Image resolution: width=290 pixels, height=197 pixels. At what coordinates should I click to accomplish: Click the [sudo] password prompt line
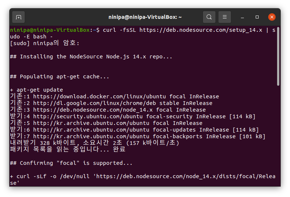click(45, 43)
